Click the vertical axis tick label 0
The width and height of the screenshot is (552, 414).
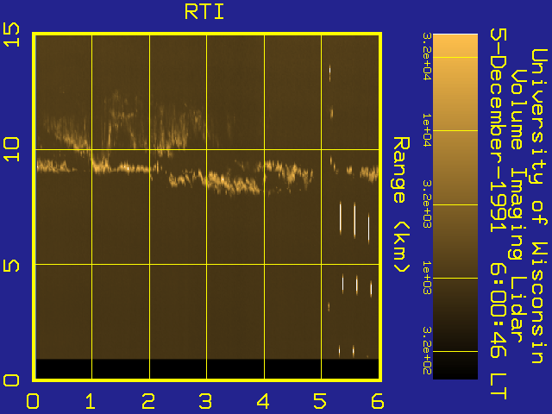coord(11,380)
